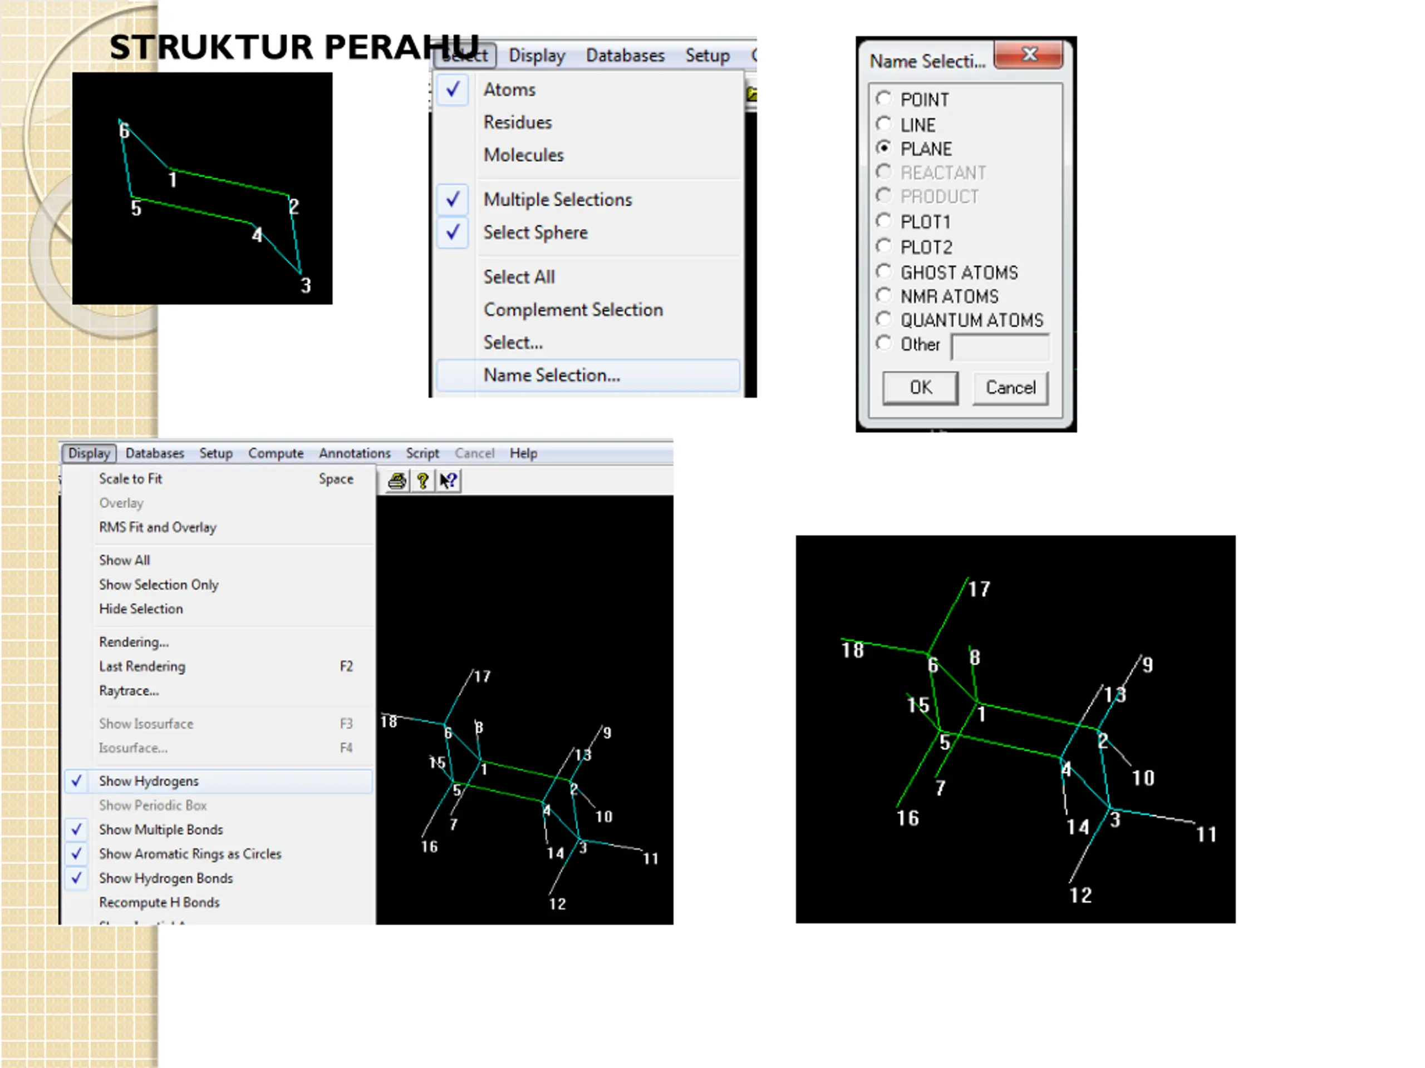This screenshot has width=1425, height=1068.
Task: Confirm Name Selection with OK
Action: 920,388
